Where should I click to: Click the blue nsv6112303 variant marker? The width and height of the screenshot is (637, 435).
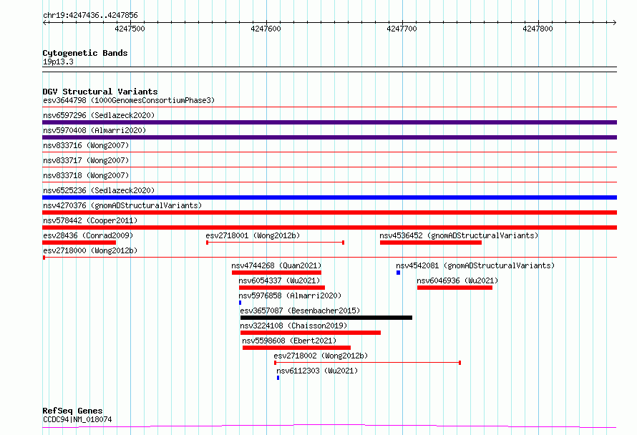pyautogui.click(x=278, y=378)
